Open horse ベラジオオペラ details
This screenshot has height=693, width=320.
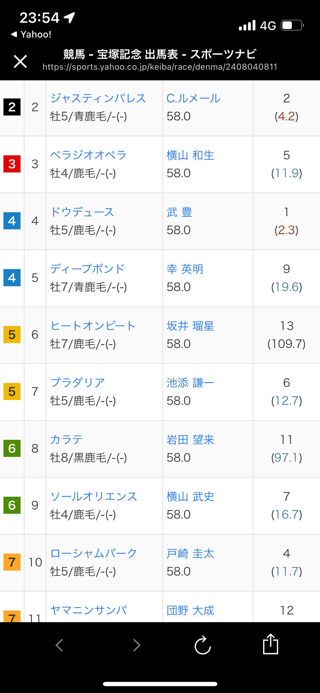(88, 155)
